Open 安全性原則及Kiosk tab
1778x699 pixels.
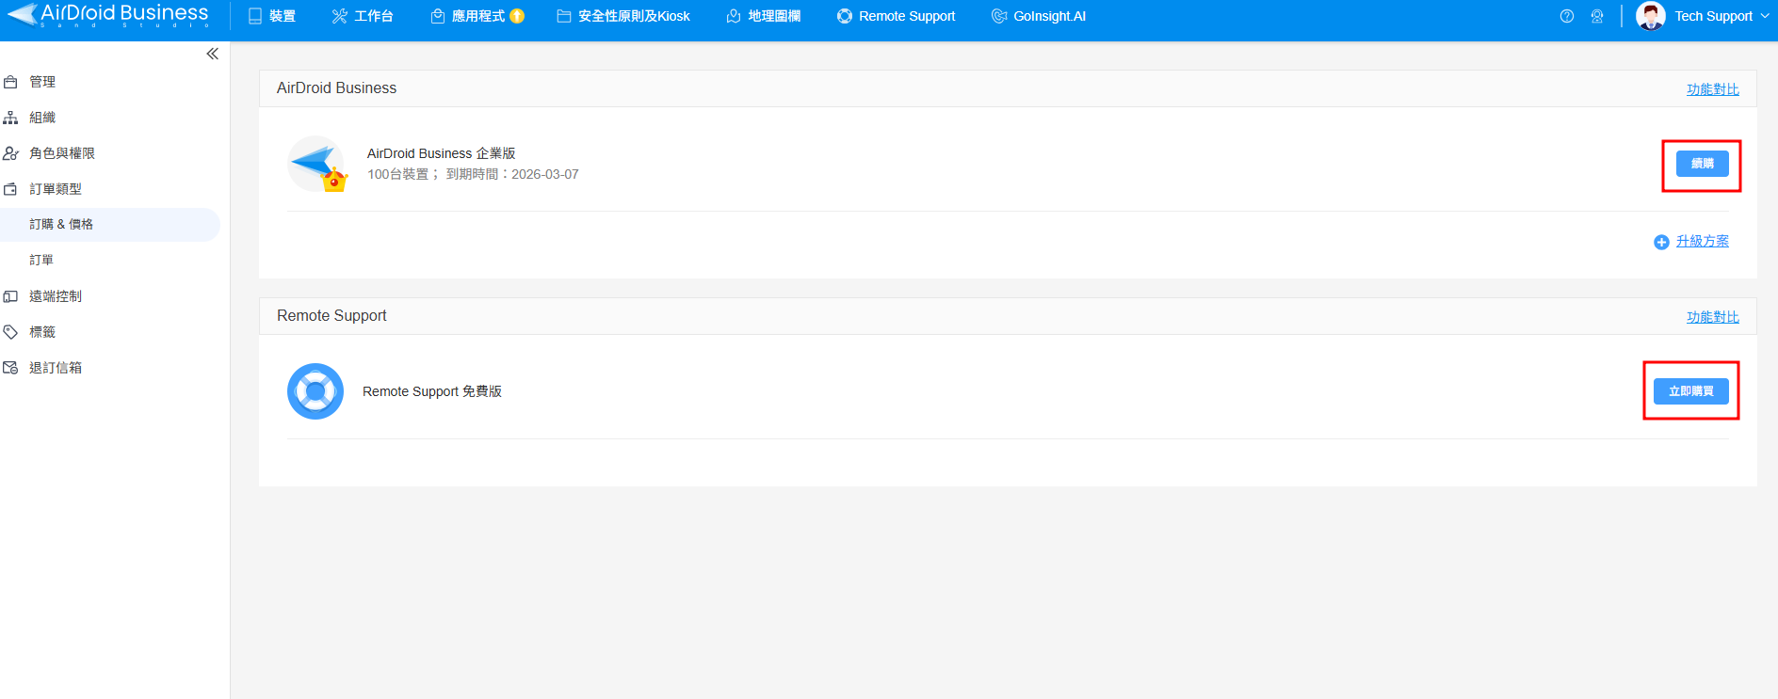[623, 16]
